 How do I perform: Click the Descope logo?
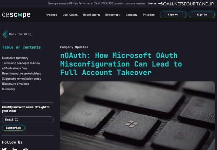(16, 15)
